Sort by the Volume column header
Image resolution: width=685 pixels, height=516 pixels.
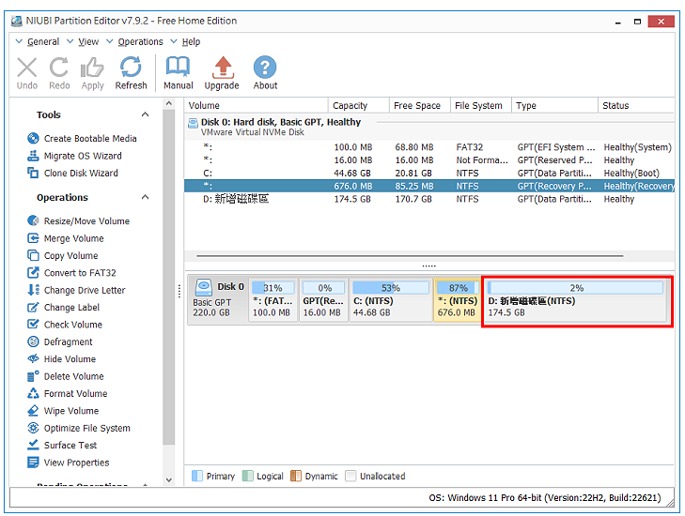(x=256, y=106)
